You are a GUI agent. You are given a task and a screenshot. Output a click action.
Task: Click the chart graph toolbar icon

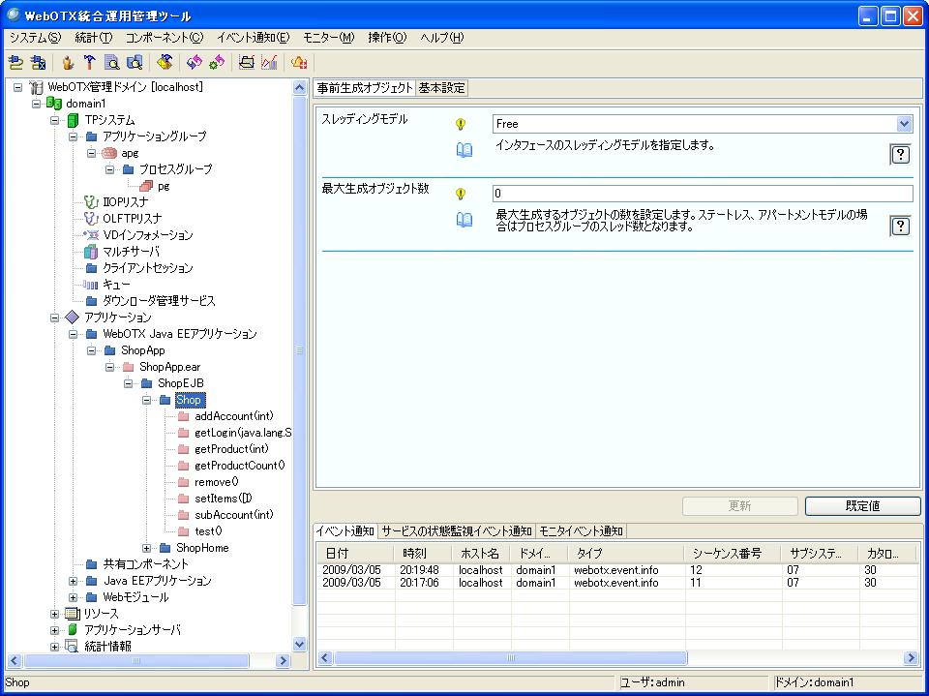coord(269,63)
